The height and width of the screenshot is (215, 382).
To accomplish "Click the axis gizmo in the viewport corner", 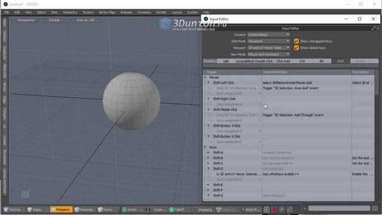I will click(25, 195).
